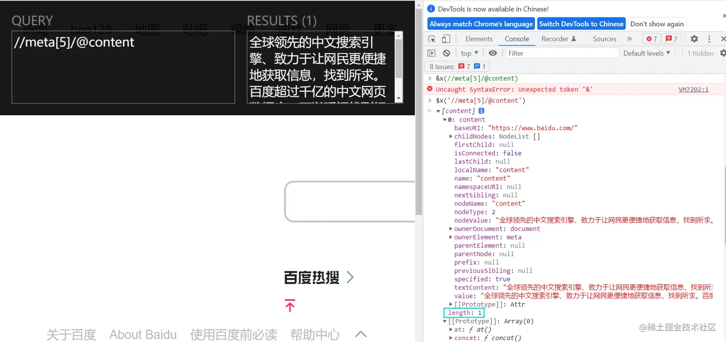The height and width of the screenshot is (342, 726).
Task: Expand [[Prototype]]: Attr
Action: [x=450, y=305]
